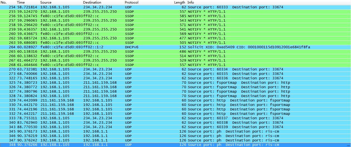The height and width of the screenshot is (147, 351).
Task: Select packet 340 source port 60338
Action: (x=175, y=123)
